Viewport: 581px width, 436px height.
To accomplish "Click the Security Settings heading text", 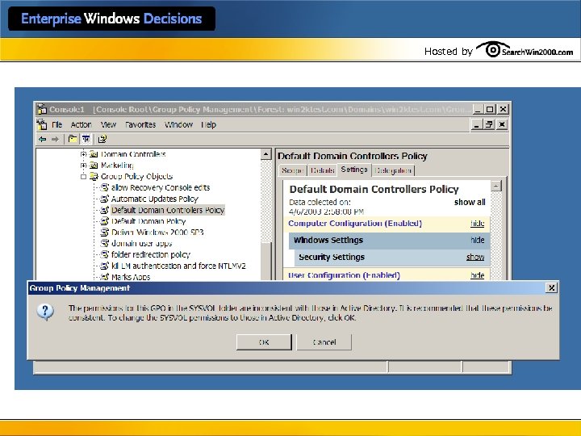I will tap(332, 257).
